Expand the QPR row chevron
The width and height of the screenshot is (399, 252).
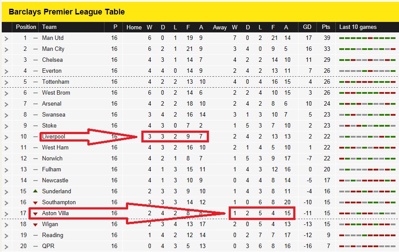click(6, 247)
